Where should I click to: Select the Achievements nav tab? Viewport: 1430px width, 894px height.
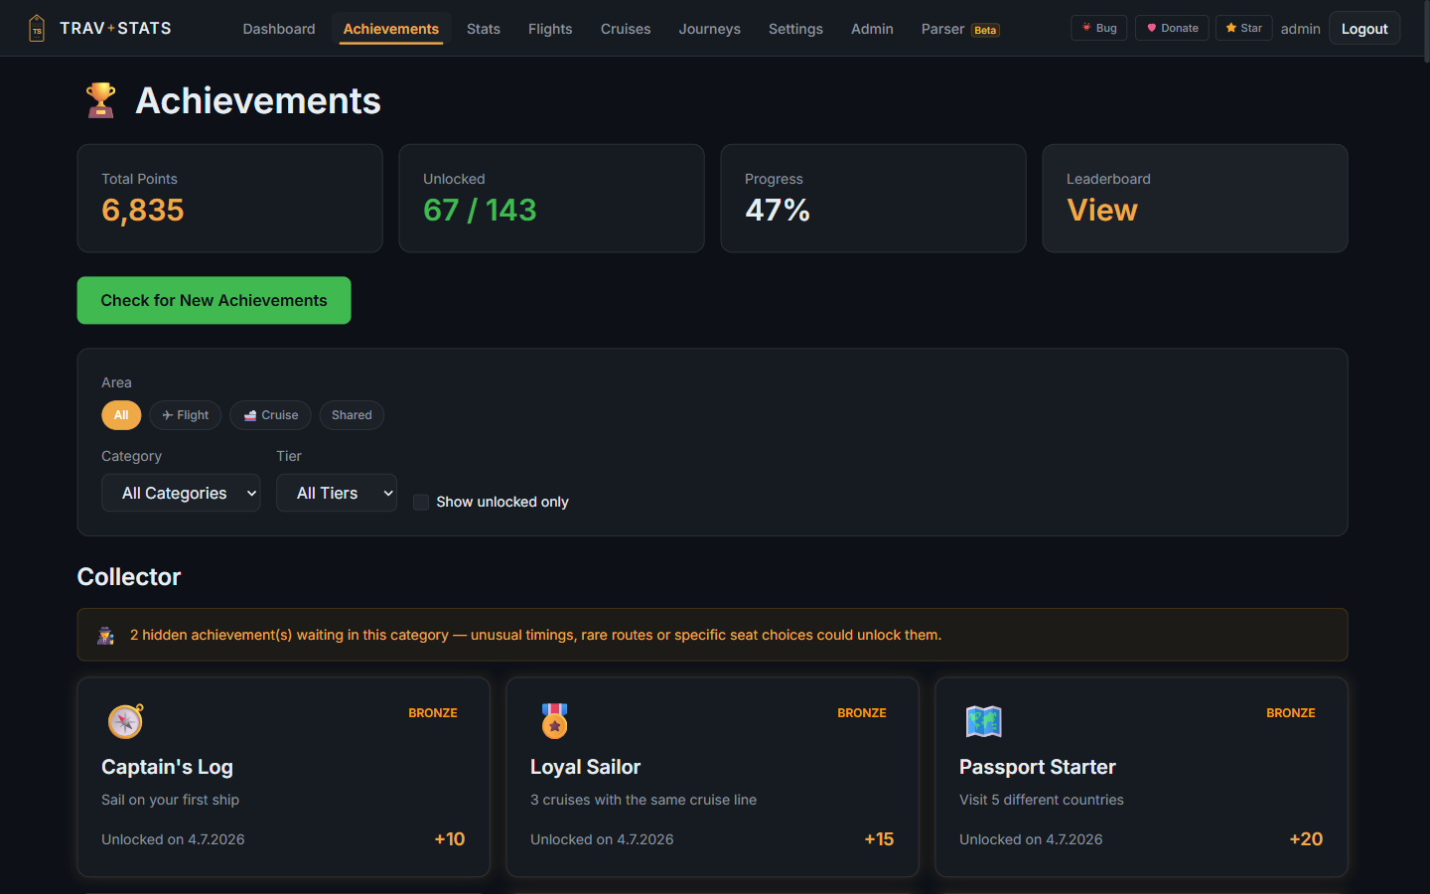point(391,29)
